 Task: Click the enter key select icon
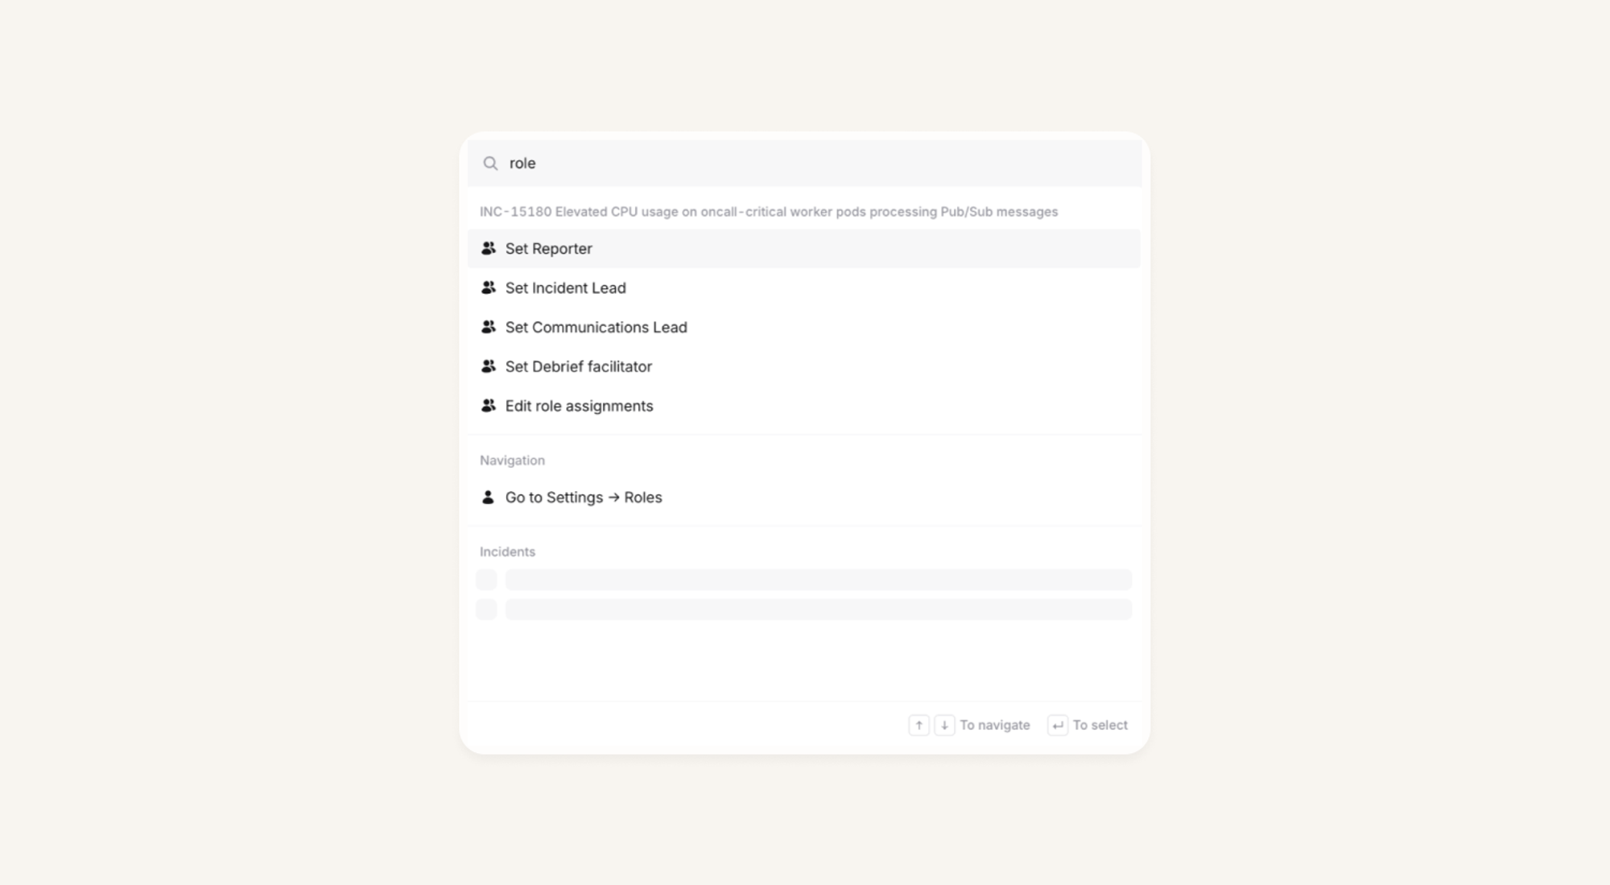pyautogui.click(x=1057, y=726)
